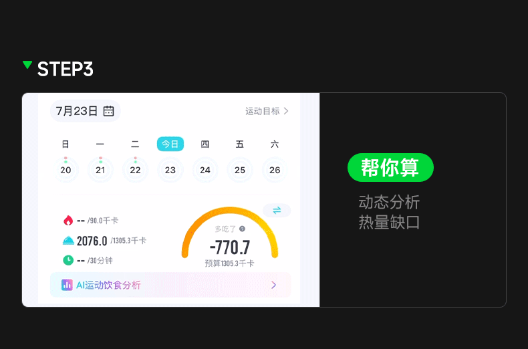Viewport: 528px width, 349px height.
Task: Open the 7月23日 date picker pill
Action: [85, 111]
